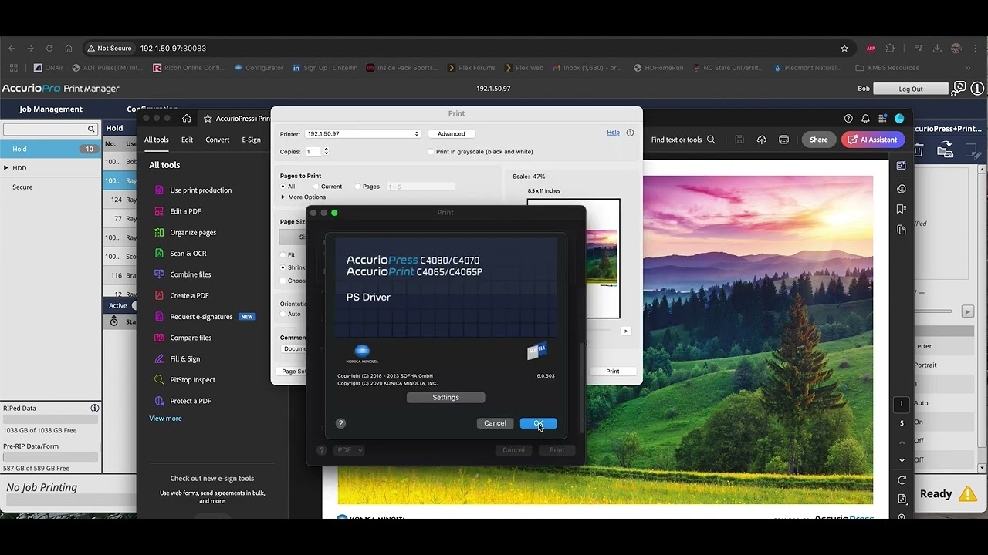Image resolution: width=988 pixels, height=555 pixels.
Task: Select the Current page radio button
Action: [x=316, y=187]
